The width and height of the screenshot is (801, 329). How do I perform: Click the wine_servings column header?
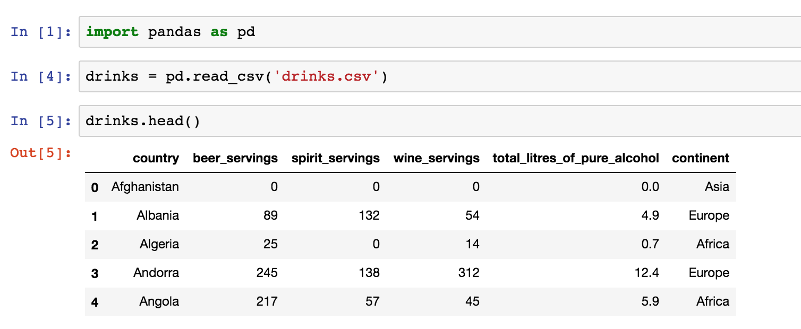tap(437, 158)
